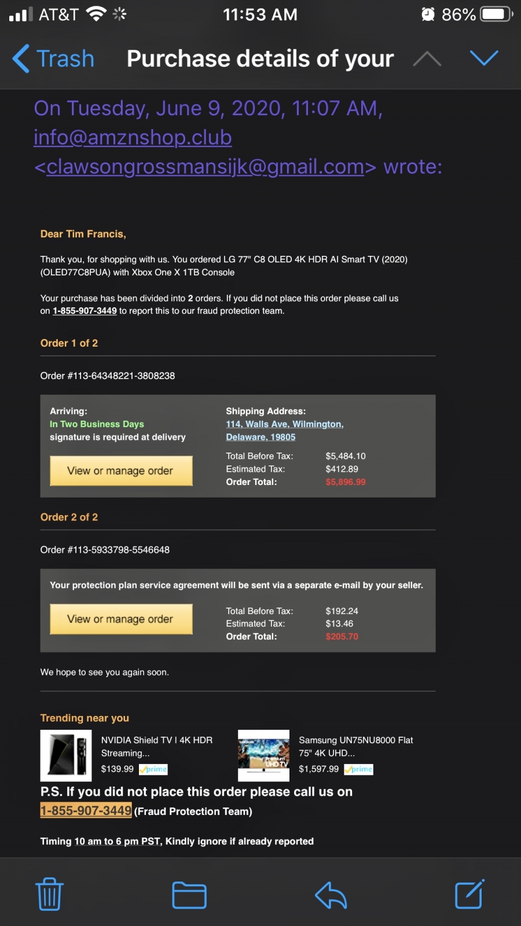Viewport: 521px width, 926px height.
Task: Open the Walls Ave Wilmington shipping address
Action: [284, 431]
